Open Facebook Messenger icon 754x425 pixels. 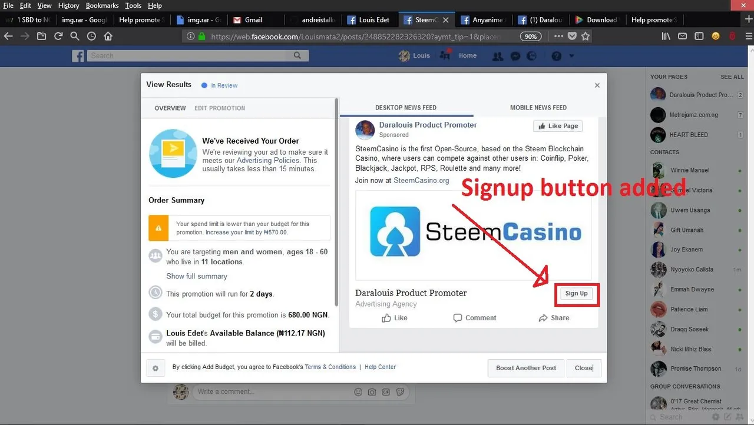point(515,56)
